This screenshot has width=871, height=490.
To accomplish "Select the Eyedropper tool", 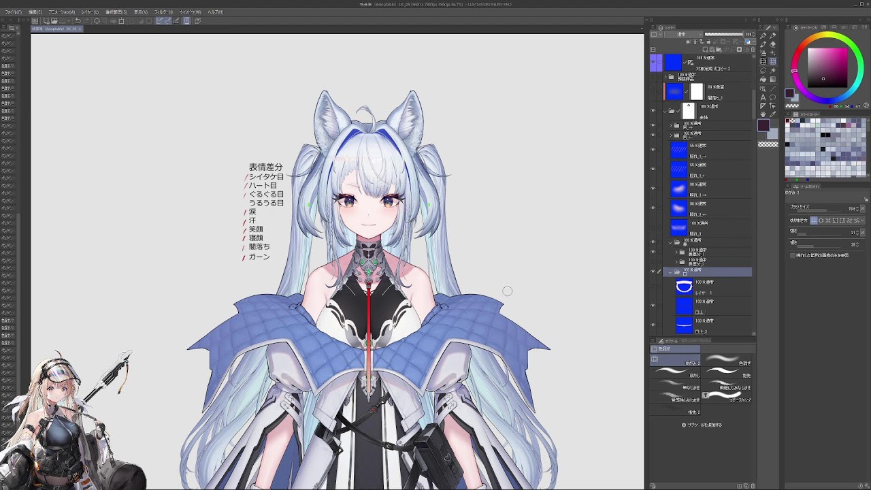I will (x=772, y=114).
